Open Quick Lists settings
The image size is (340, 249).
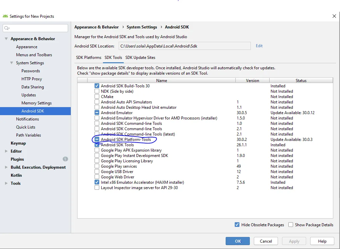pyautogui.click(x=25, y=127)
